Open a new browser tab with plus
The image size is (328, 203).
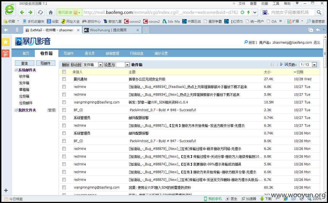pyautogui.click(x=146, y=30)
